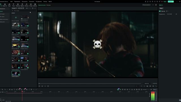Select the Эффекты tab in properties panel

coord(161,5)
